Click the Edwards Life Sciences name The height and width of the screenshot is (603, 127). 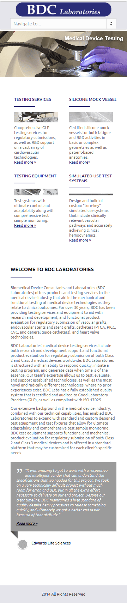point(51,543)
